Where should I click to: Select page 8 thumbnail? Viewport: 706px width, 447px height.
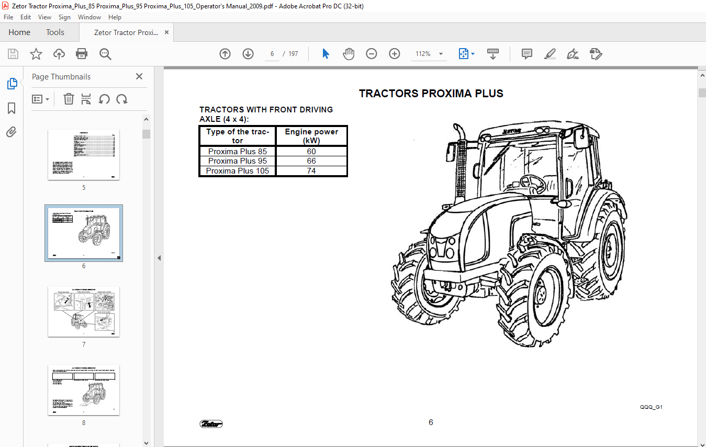(x=84, y=390)
